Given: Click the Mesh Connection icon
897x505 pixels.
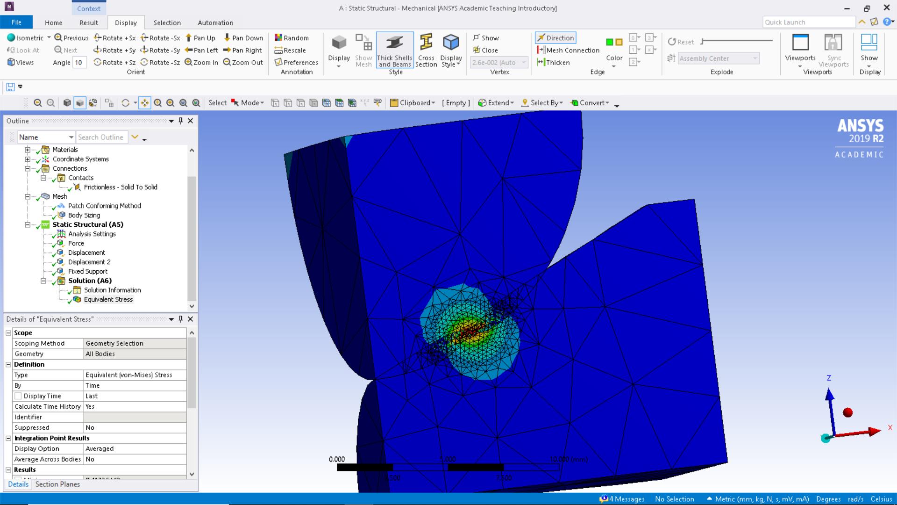Looking at the screenshot, I should 541,50.
